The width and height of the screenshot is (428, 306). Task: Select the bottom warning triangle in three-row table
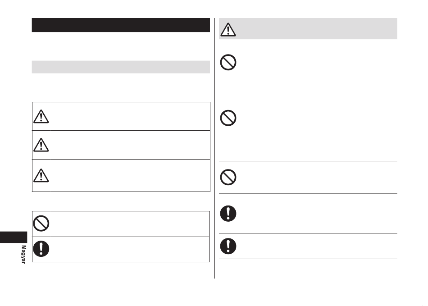click(x=41, y=175)
